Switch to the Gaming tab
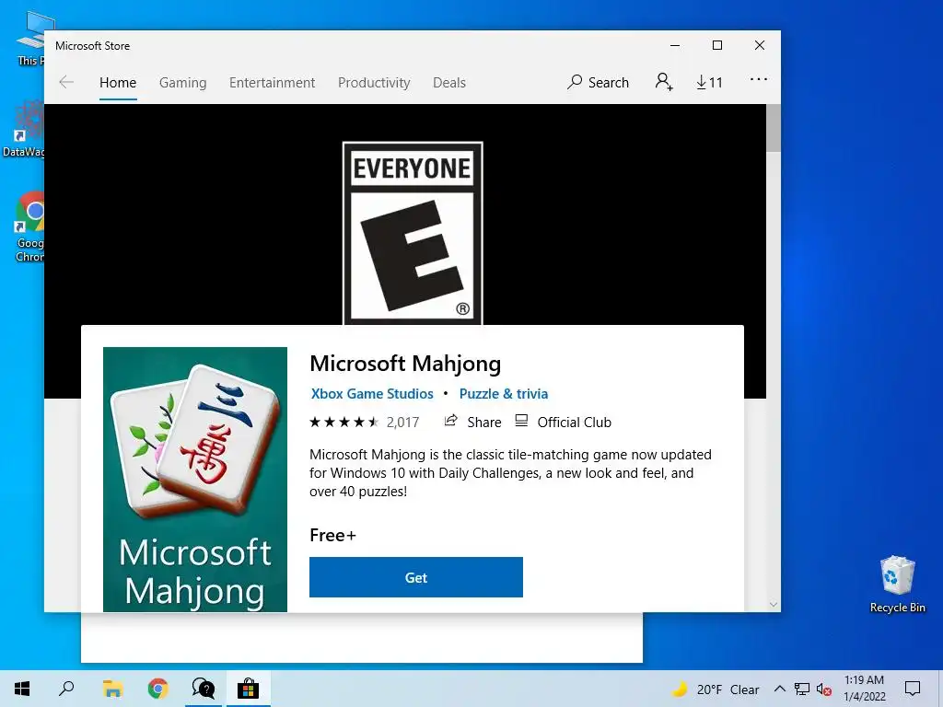943x707 pixels. click(x=183, y=82)
